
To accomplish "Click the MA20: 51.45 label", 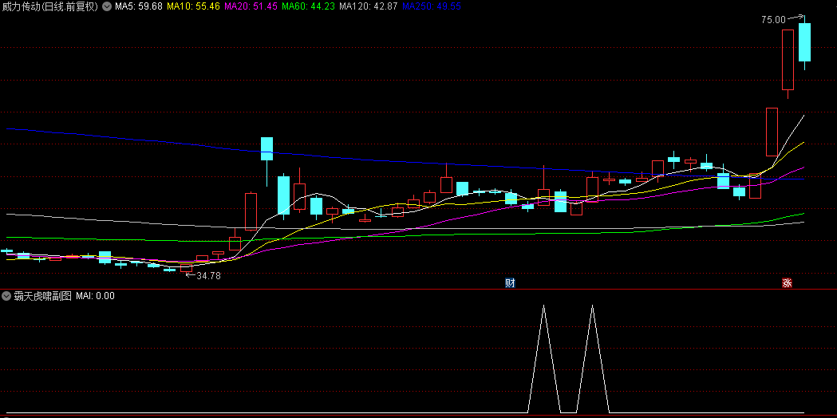I will [x=251, y=6].
